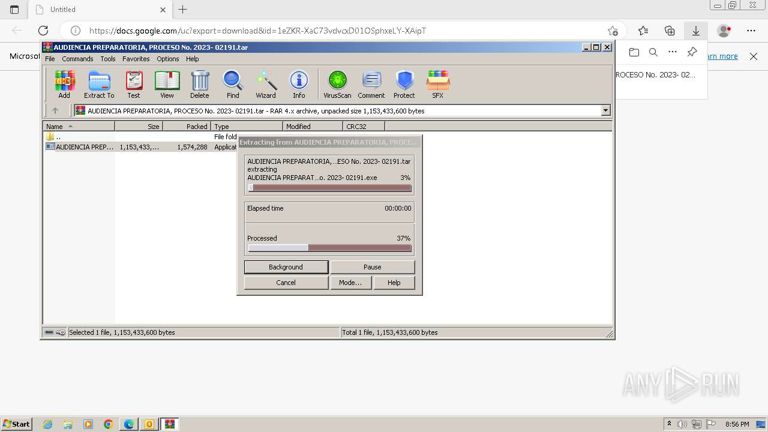
Task: Open downloads folder icon in Downloads panel
Action: click(x=634, y=52)
